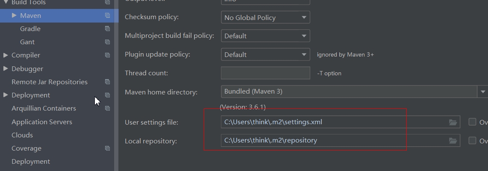Browse for User settings file folder icon
Image resolution: width=488 pixels, height=171 pixels.
453,123
